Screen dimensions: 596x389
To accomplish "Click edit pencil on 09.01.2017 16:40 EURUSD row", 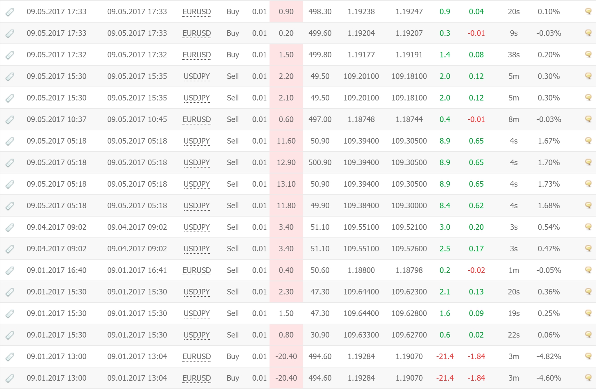I will (x=10, y=270).
